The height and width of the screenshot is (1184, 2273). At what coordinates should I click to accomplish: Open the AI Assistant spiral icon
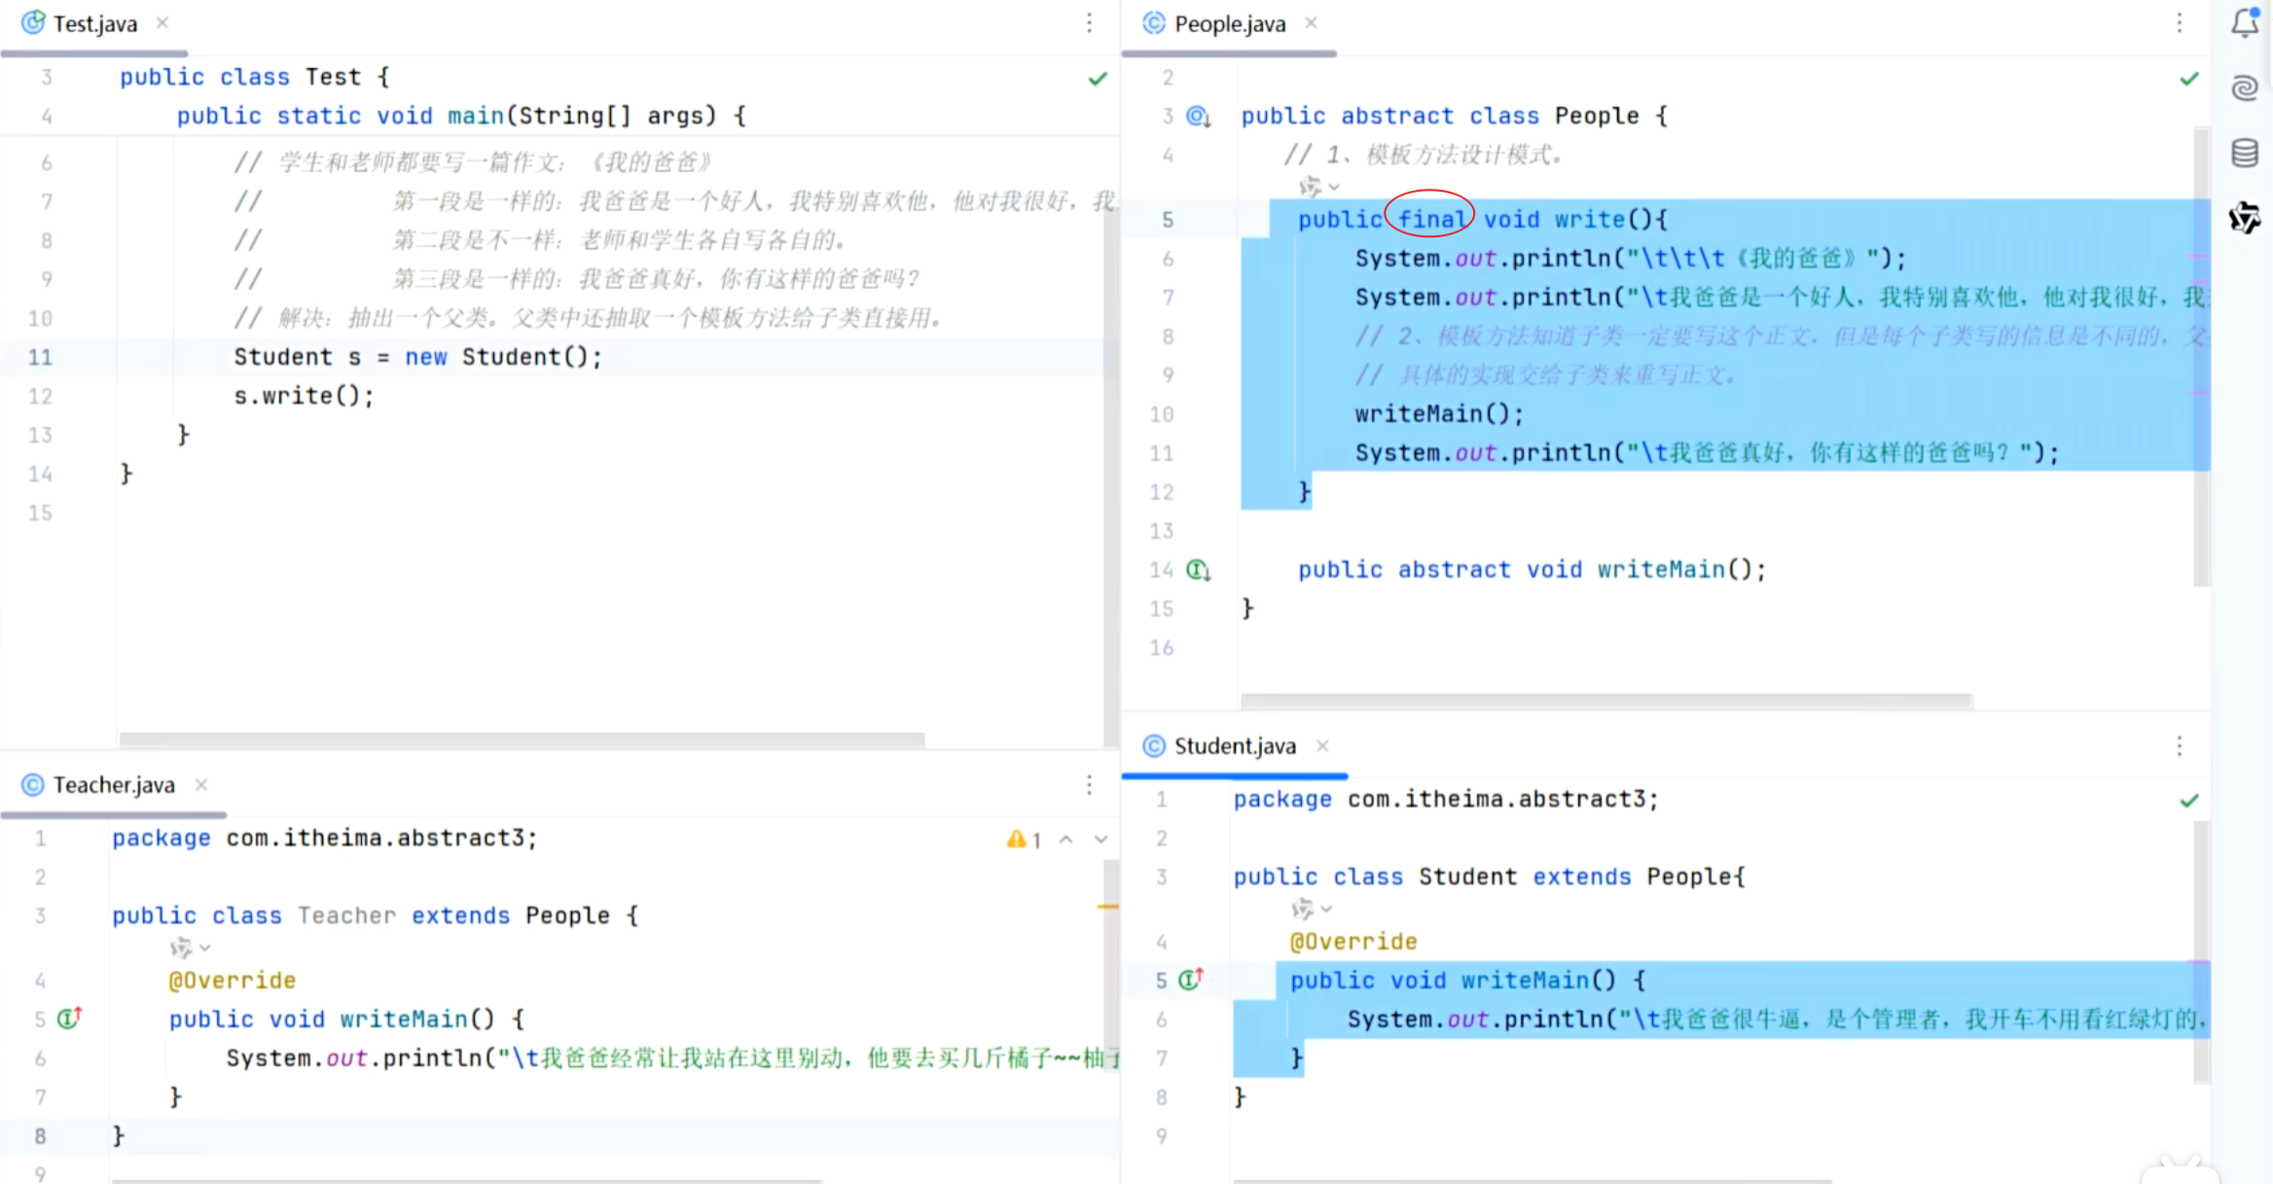click(2245, 88)
